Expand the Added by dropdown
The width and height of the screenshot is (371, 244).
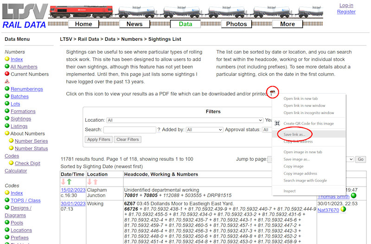[204, 130]
